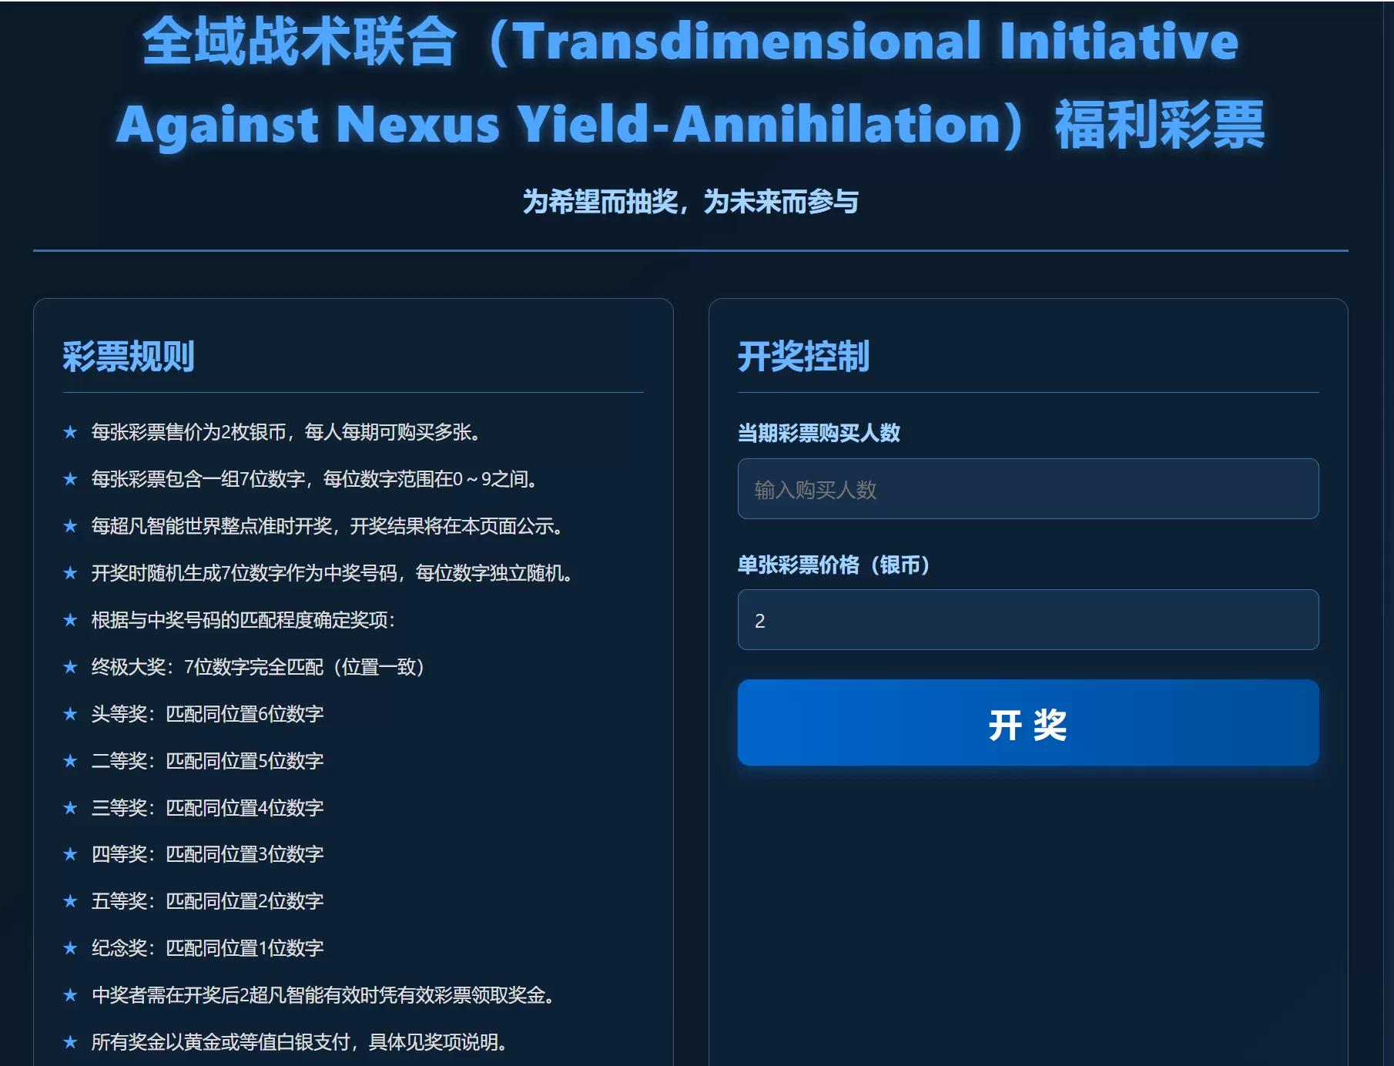Select the 四等奖 rule text

click(x=207, y=854)
